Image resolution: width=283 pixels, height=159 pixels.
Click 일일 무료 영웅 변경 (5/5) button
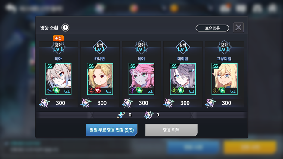(x=111, y=130)
